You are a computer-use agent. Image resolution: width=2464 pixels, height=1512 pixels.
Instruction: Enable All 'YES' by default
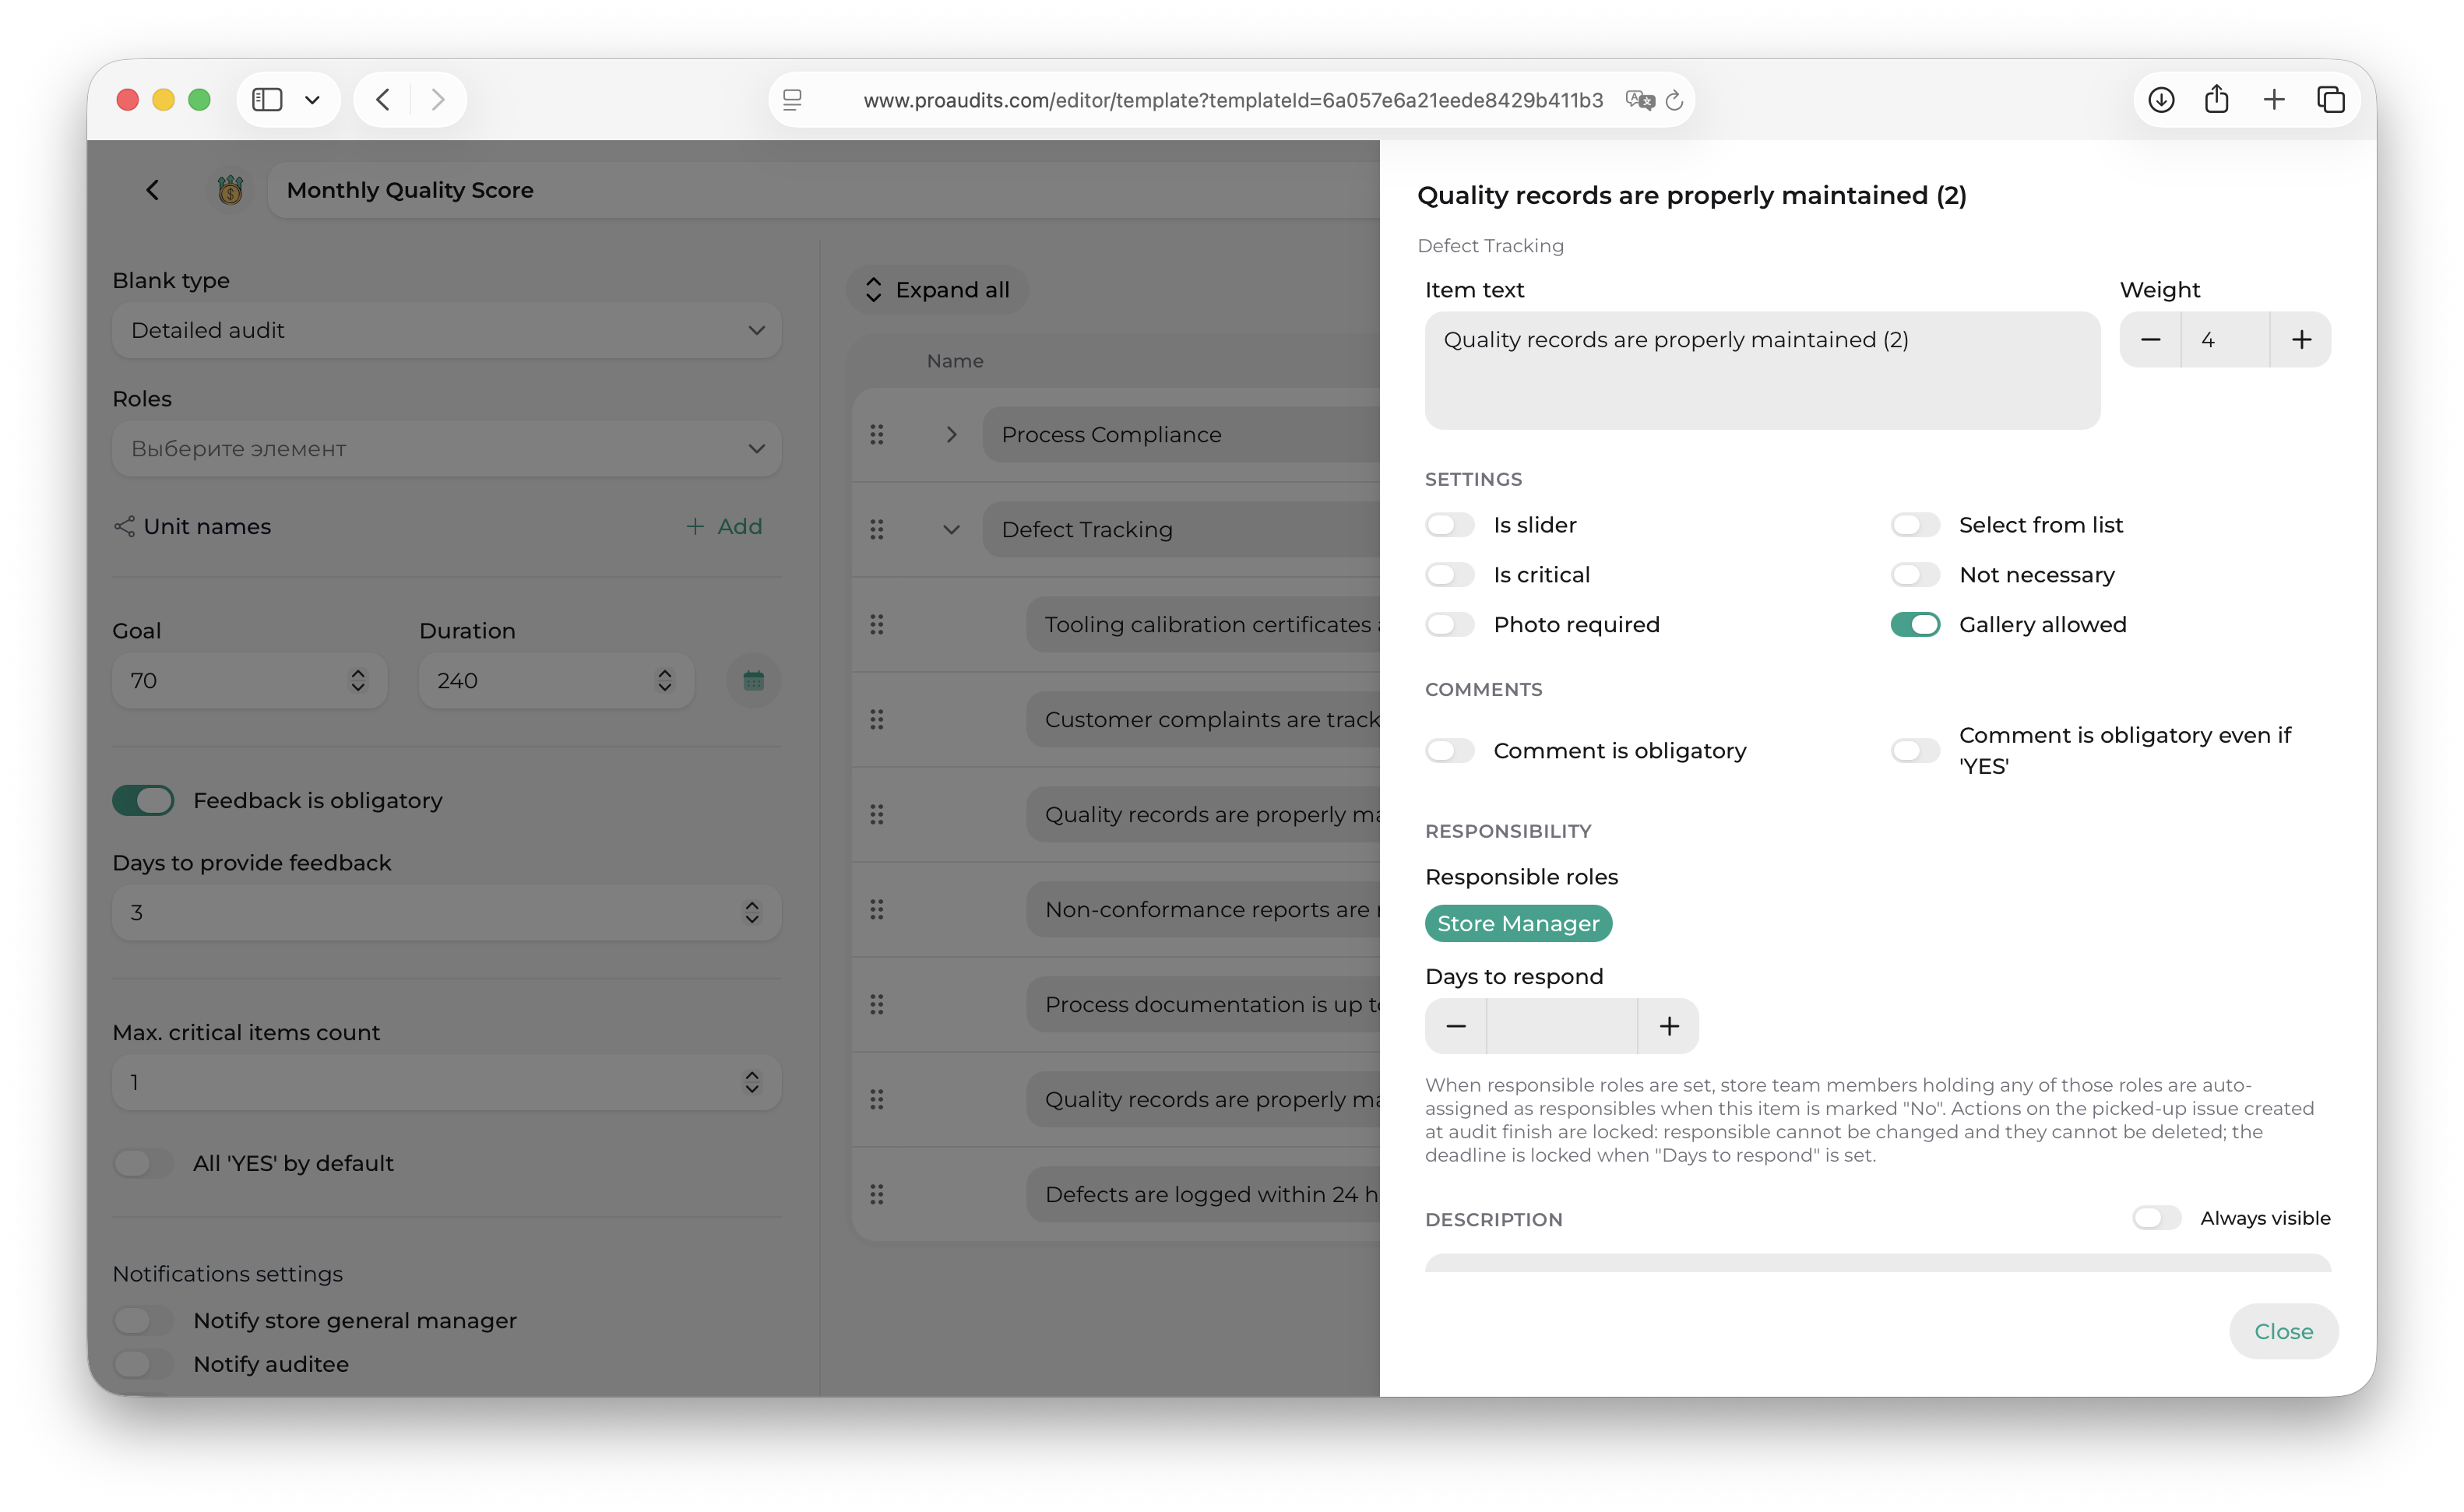(143, 1163)
